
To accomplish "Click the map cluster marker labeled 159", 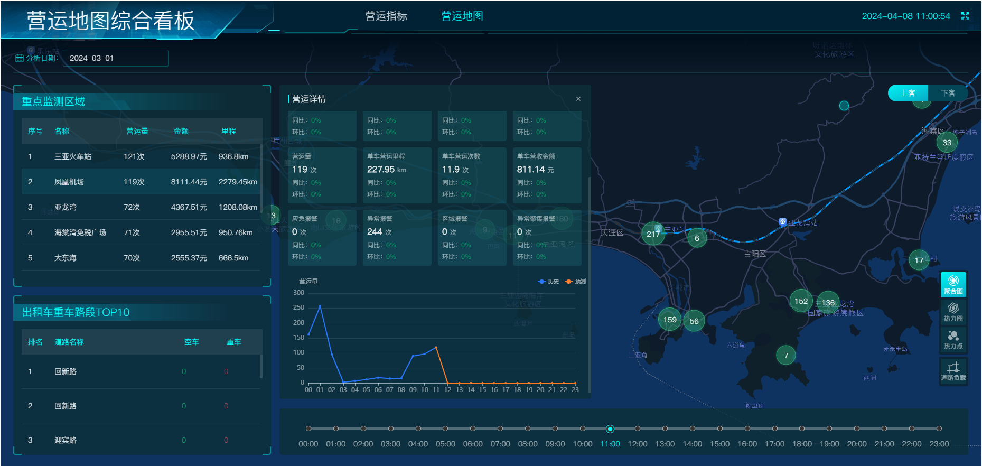I will pos(670,319).
